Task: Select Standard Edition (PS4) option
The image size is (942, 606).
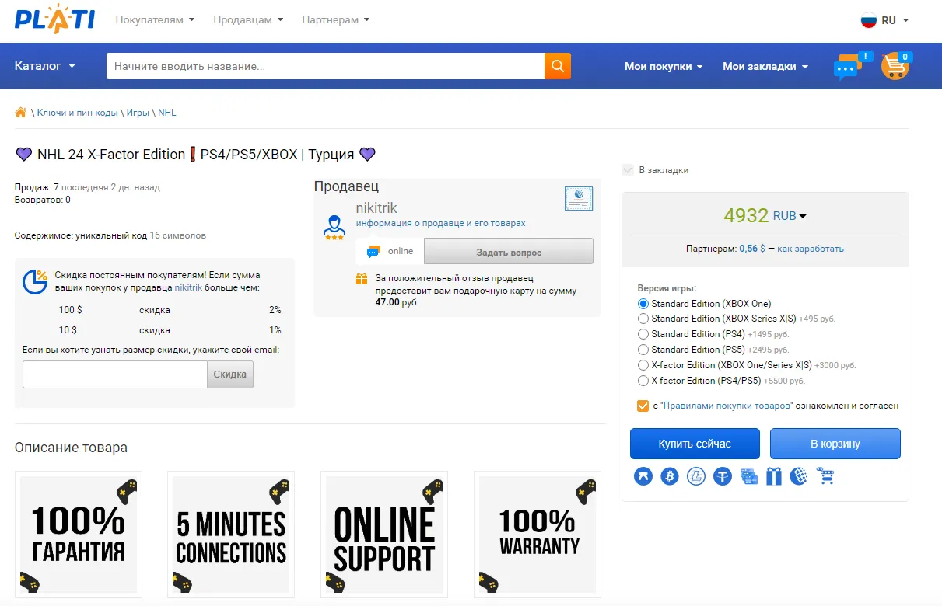Action: [643, 334]
